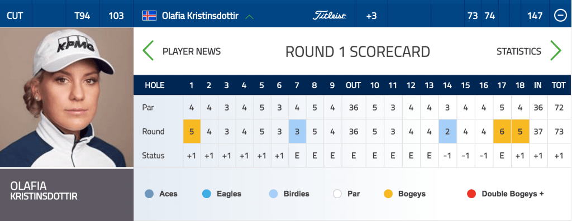
Task: Click the Double Bogeys red legend dot
Action: [471, 194]
